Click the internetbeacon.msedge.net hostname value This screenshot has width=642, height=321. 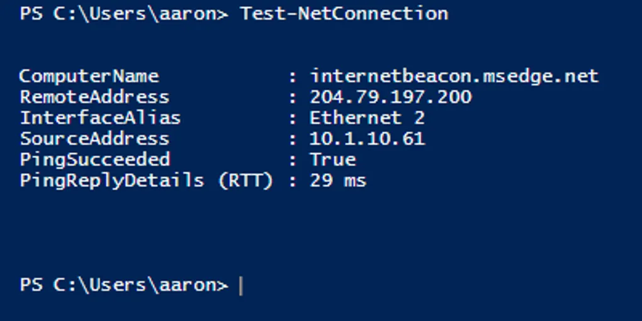coord(454,77)
